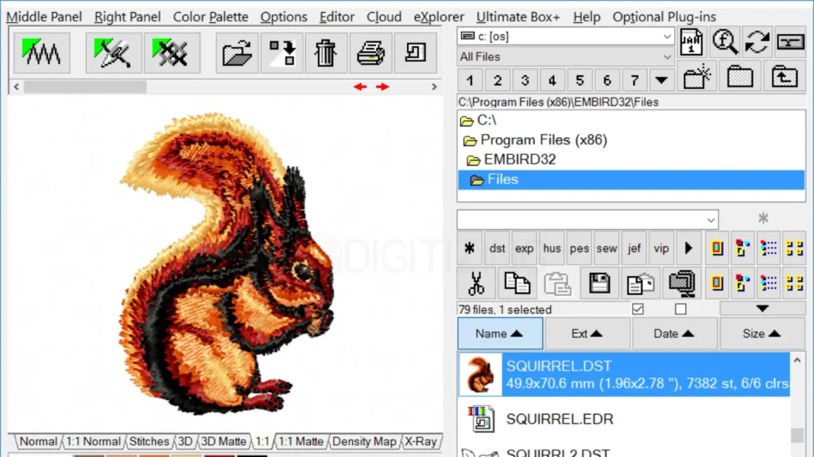The image size is (814, 457).
Task: Click the scissors cut icon
Action: [476, 283]
